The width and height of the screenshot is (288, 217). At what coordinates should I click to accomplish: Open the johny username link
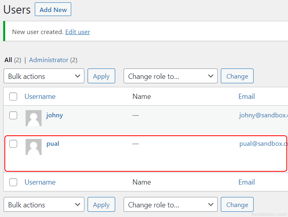(x=54, y=115)
